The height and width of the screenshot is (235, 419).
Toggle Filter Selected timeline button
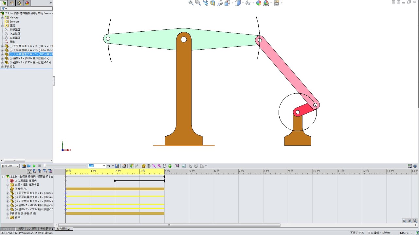45,171
